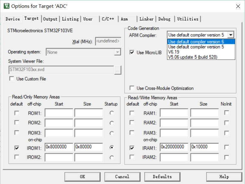Choose V5.06 update 5 (build 528)
Screen dimensions: 245x184
201,57
